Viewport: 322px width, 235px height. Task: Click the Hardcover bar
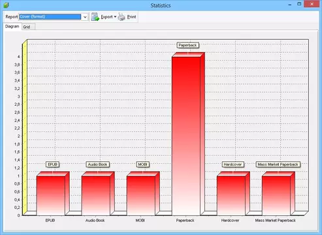click(231, 196)
